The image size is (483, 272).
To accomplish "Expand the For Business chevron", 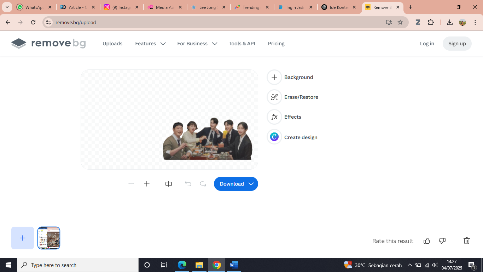I will coord(215,44).
